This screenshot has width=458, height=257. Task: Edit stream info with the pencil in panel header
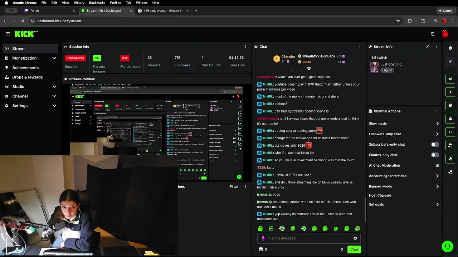point(427,47)
